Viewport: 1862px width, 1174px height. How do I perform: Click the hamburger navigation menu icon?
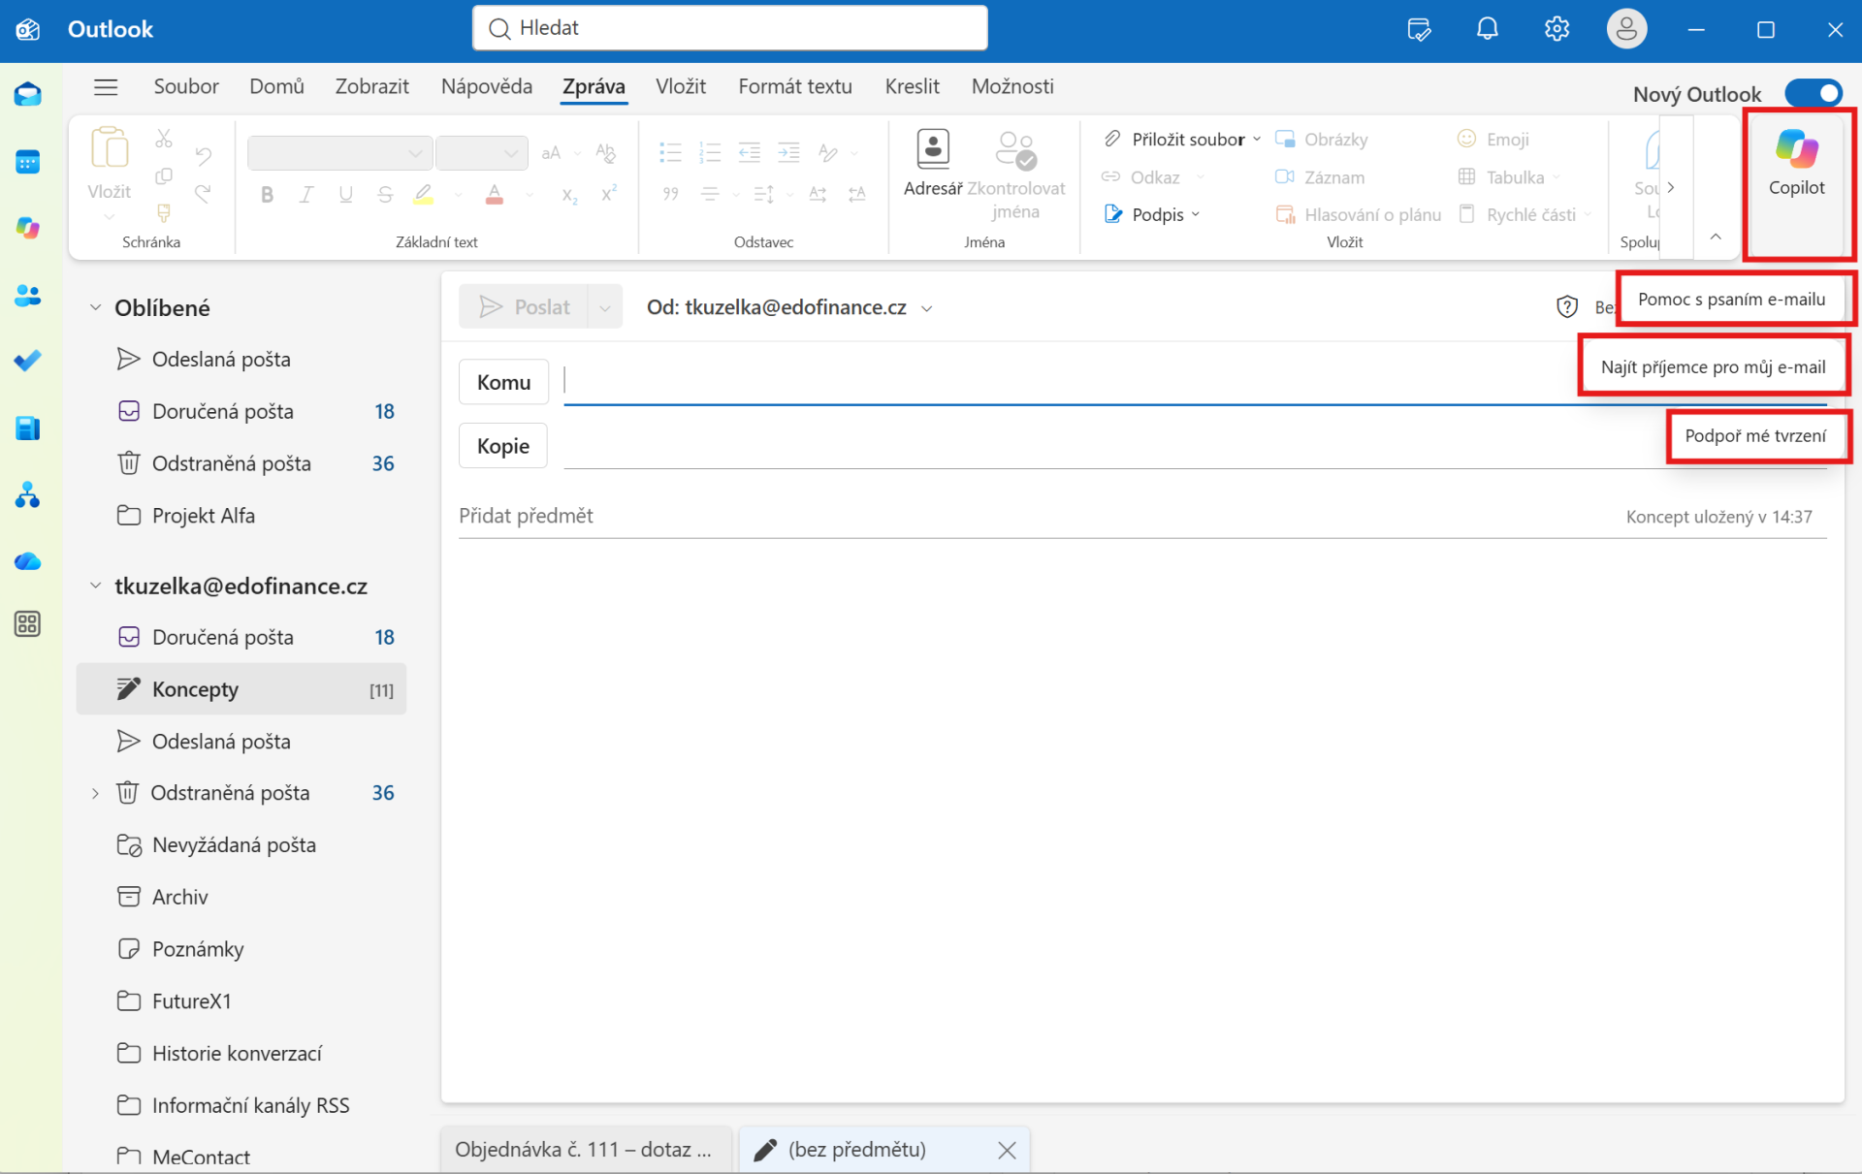point(106,87)
